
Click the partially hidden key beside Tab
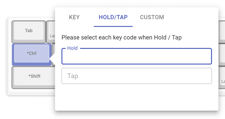pyautogui.click(x=51, y=31)
